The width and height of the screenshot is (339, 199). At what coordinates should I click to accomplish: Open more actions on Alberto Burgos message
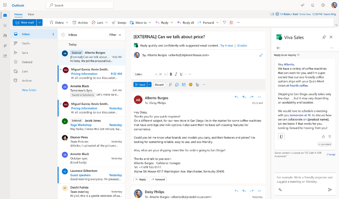259,97
